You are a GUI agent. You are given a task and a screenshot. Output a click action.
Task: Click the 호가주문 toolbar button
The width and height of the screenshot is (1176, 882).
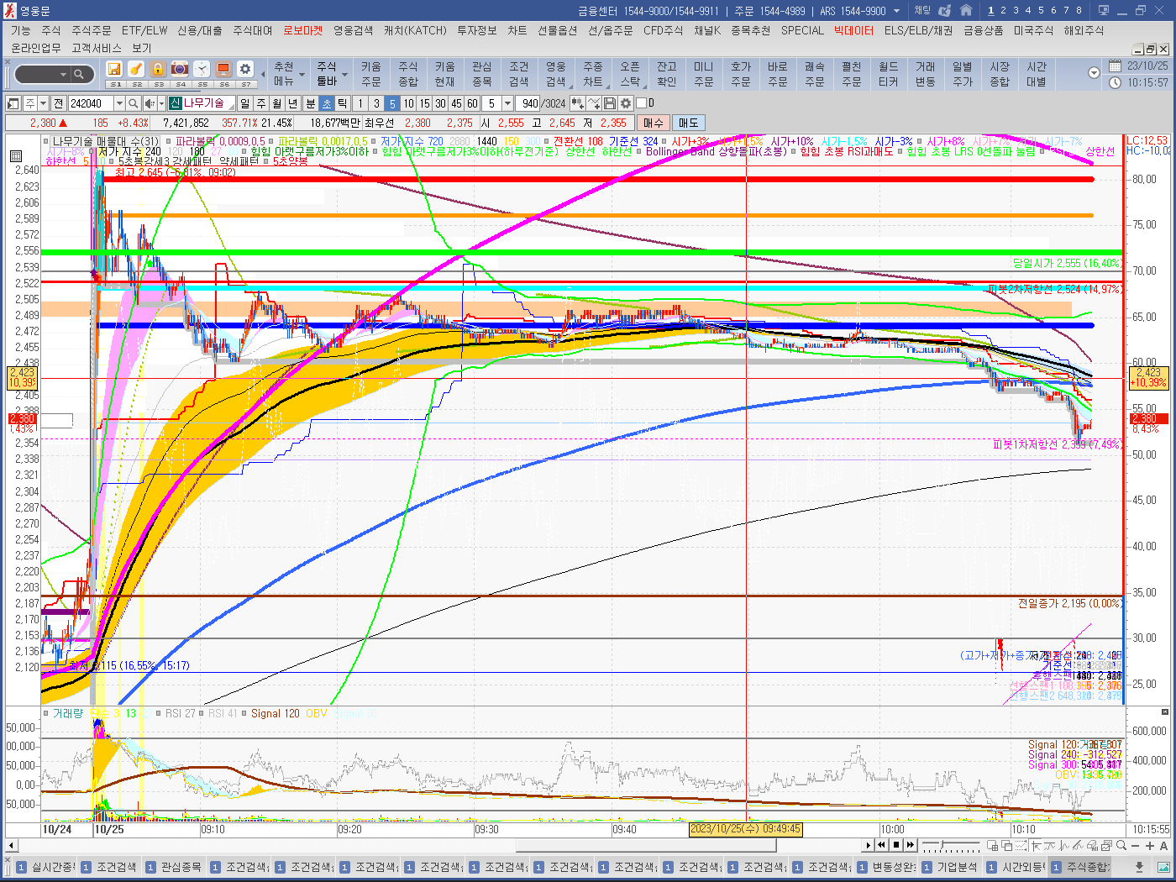tap(741, 74)
